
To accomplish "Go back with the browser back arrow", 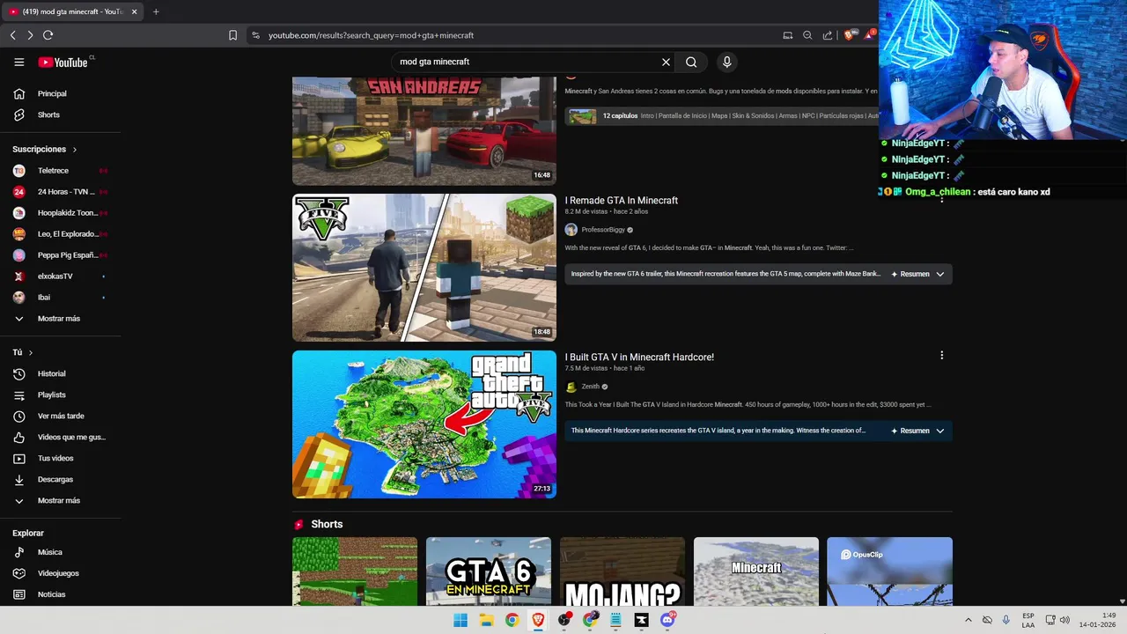I will point(12,35).
